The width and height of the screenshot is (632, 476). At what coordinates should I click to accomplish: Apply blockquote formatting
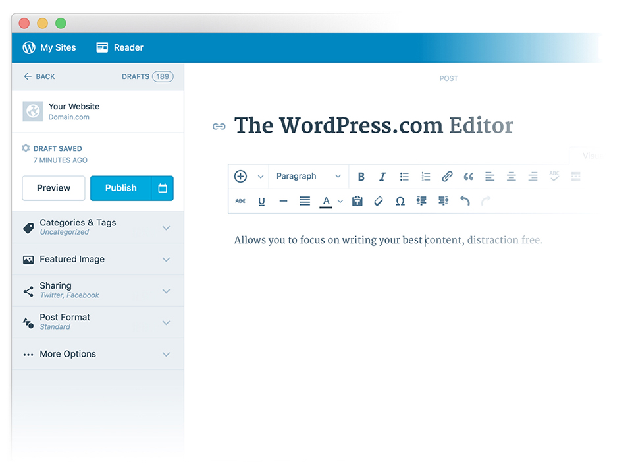pyautogui.click(x=468, y=177)
